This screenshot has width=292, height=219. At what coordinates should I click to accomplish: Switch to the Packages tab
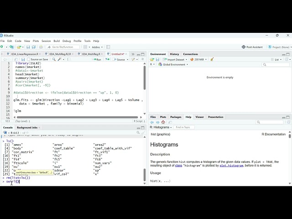point(176,117)
